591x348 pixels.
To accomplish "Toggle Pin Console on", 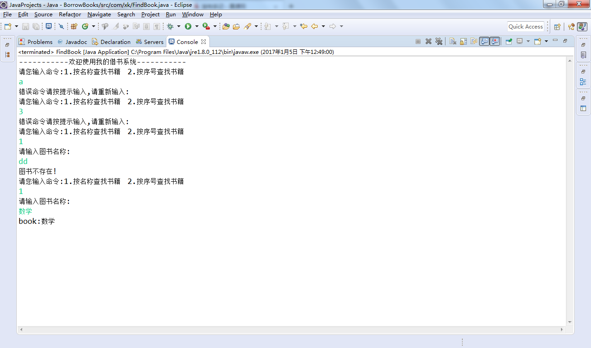I will point(509,41).
